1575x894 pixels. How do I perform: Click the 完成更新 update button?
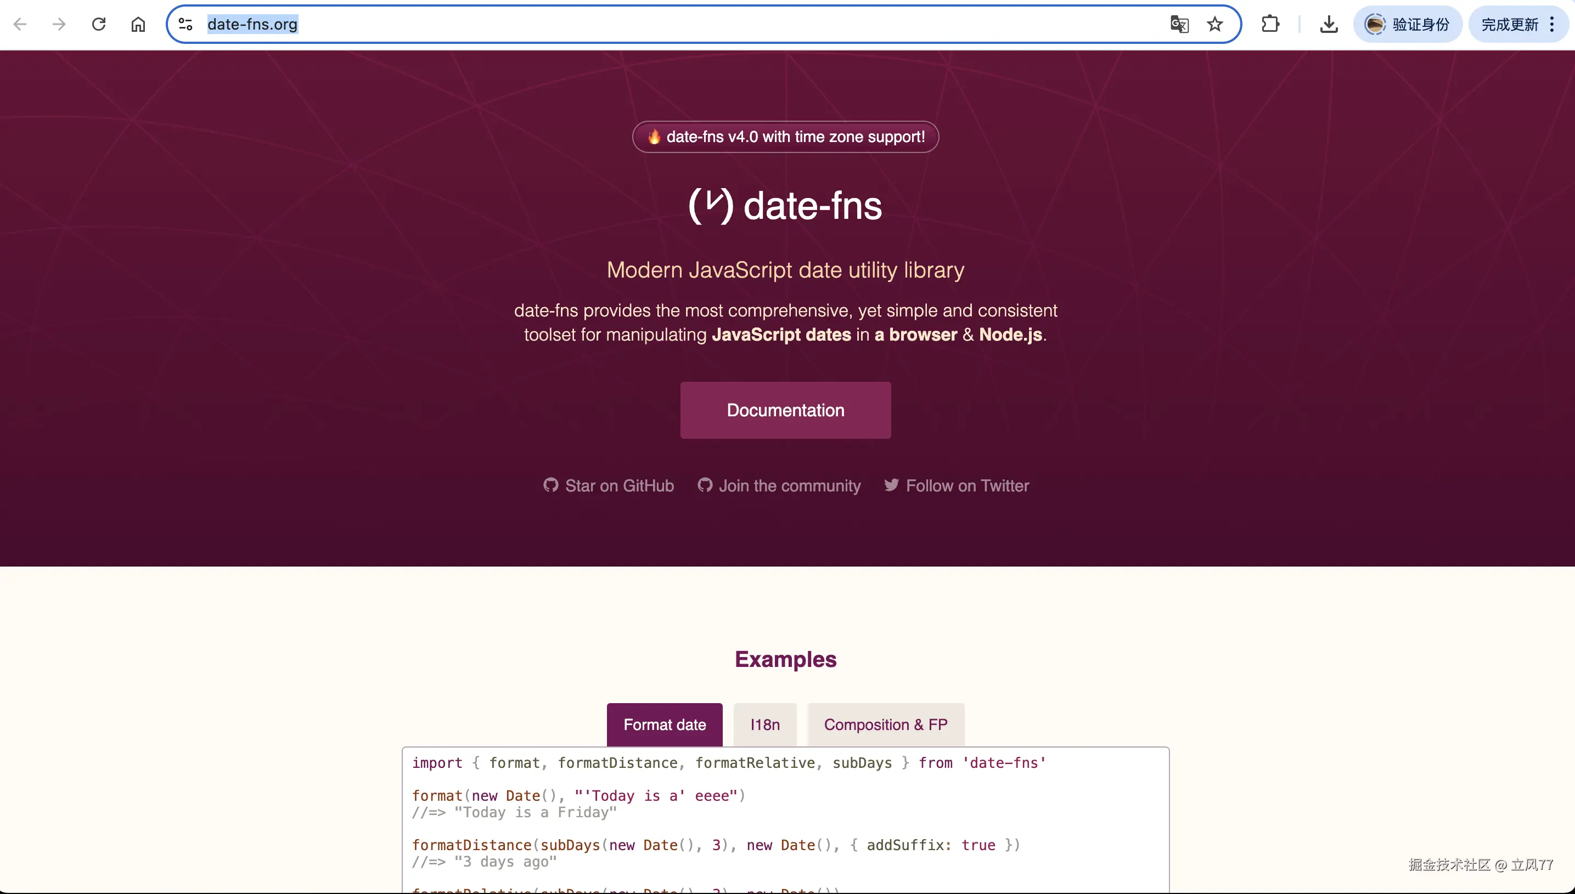1509,25
